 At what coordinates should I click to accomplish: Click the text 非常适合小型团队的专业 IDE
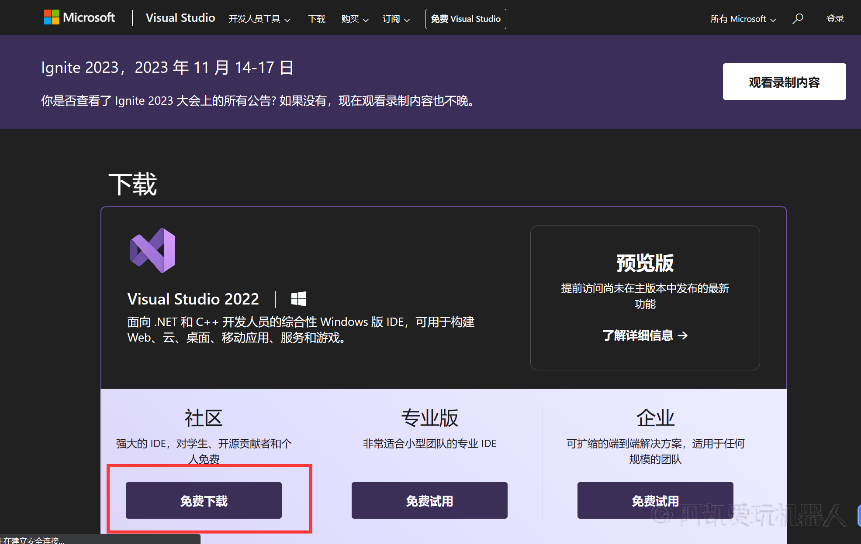click(429, 444)
